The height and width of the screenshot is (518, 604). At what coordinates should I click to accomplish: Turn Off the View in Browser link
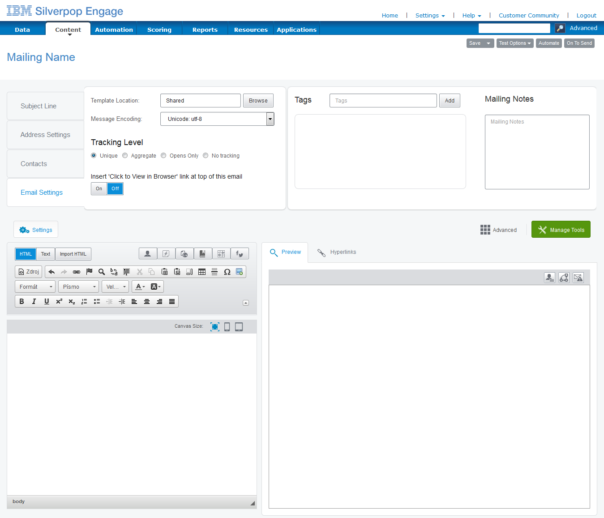point(115,189)
